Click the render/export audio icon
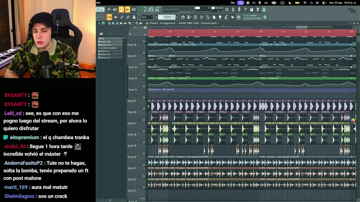360x202 pixels. coord(258,10)
